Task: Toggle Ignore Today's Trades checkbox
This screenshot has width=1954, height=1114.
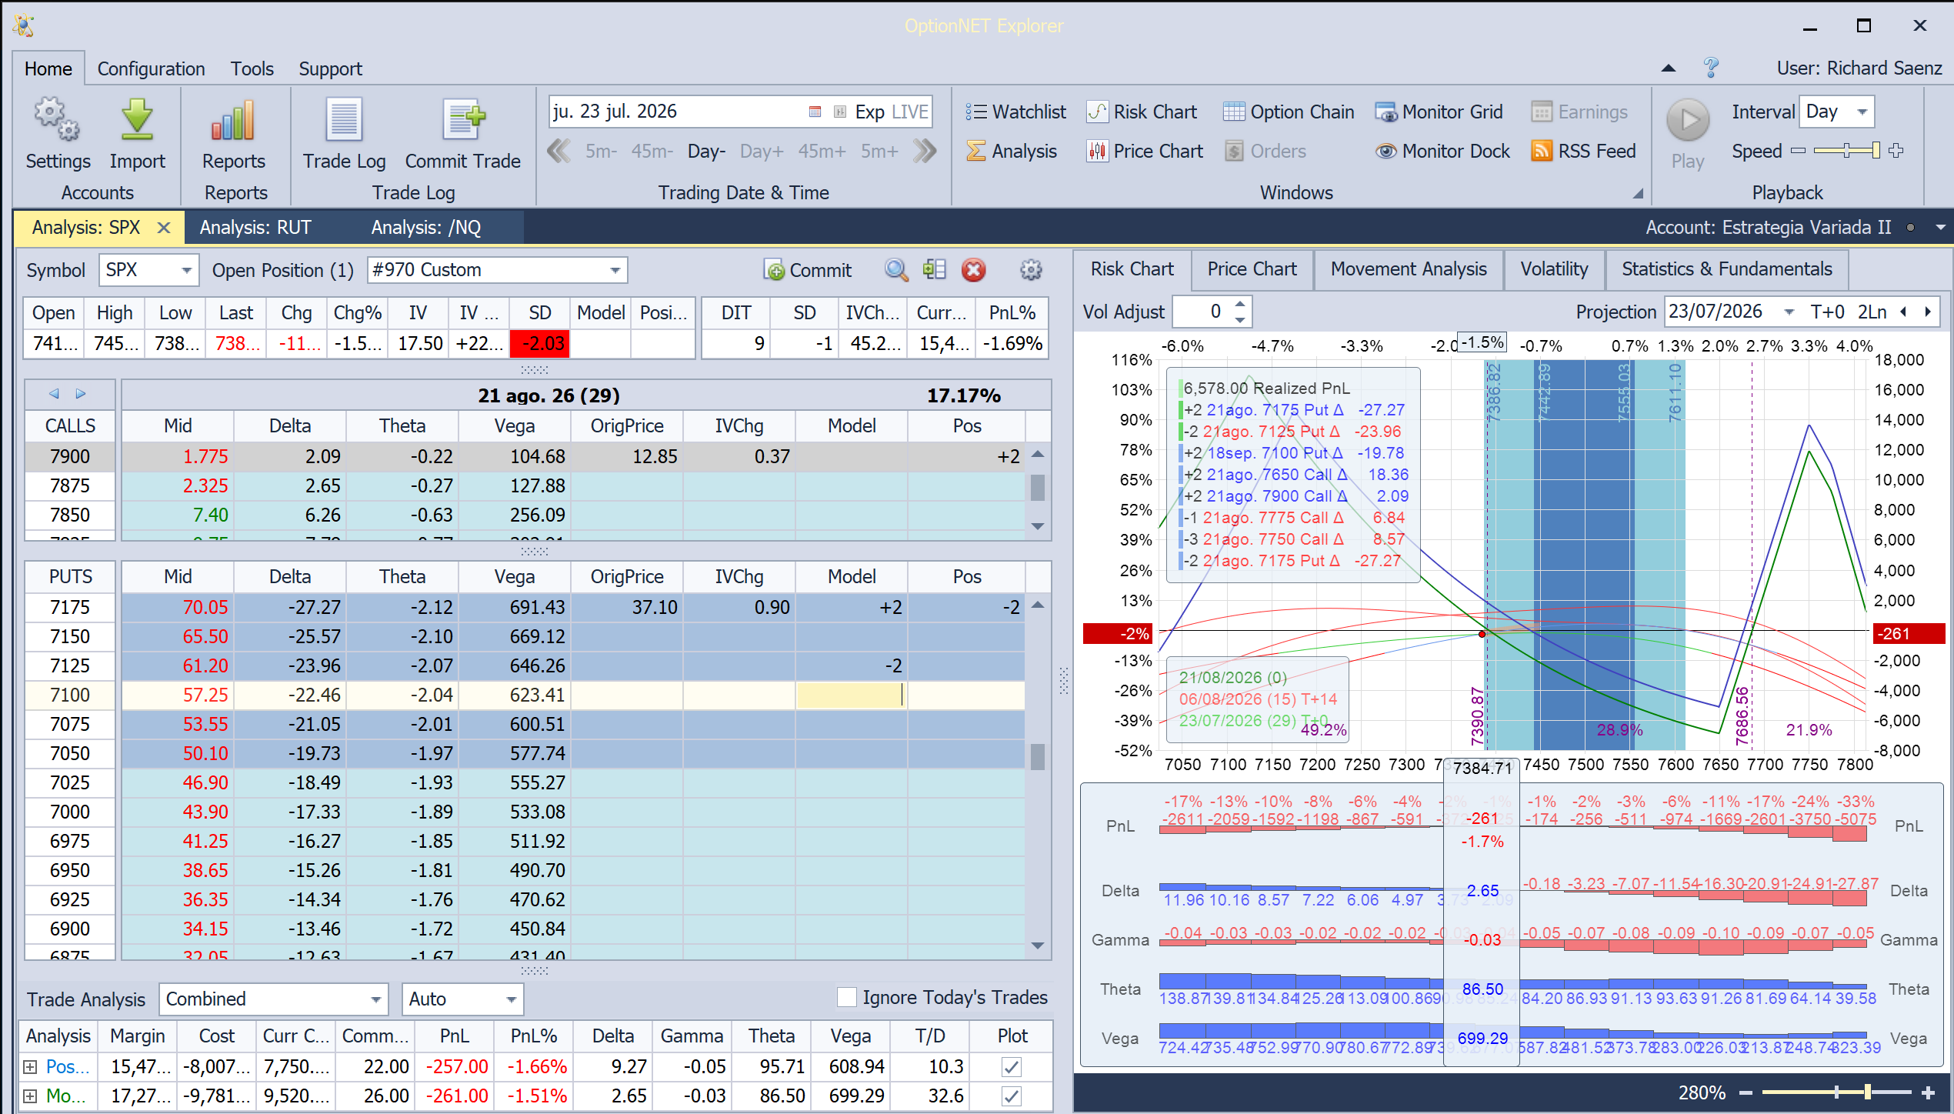Action: click(847, 998)
